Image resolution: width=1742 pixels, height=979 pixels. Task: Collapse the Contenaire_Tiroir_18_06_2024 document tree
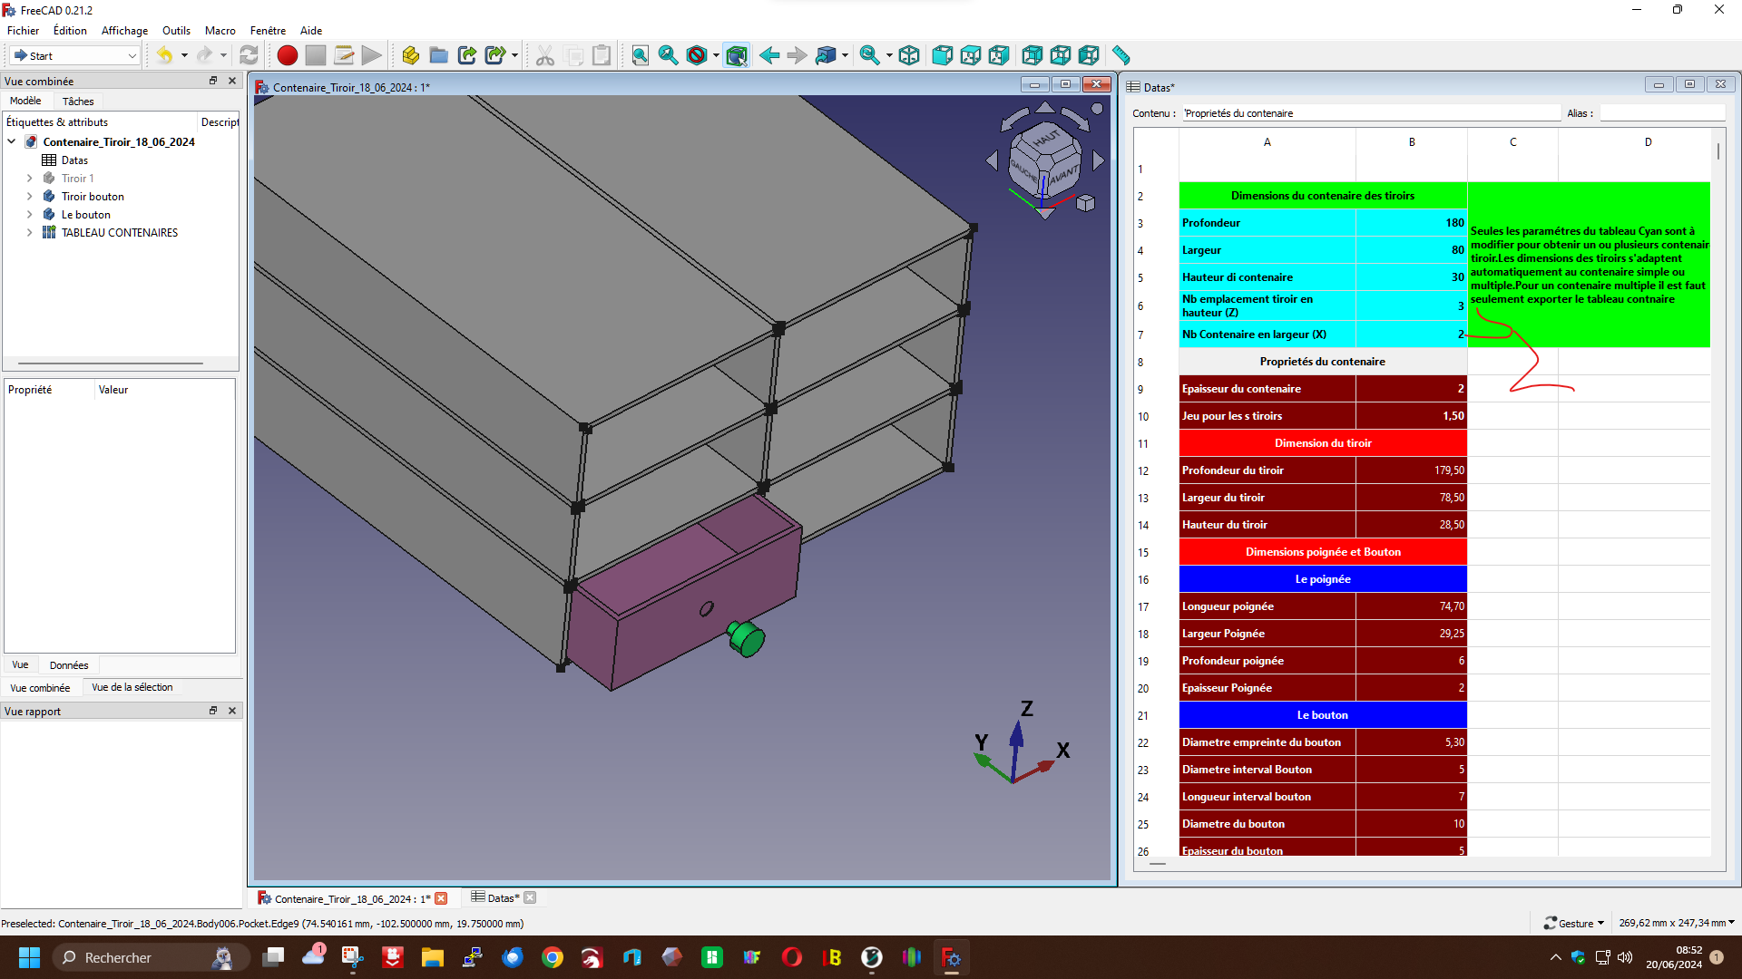click(12, 142)
